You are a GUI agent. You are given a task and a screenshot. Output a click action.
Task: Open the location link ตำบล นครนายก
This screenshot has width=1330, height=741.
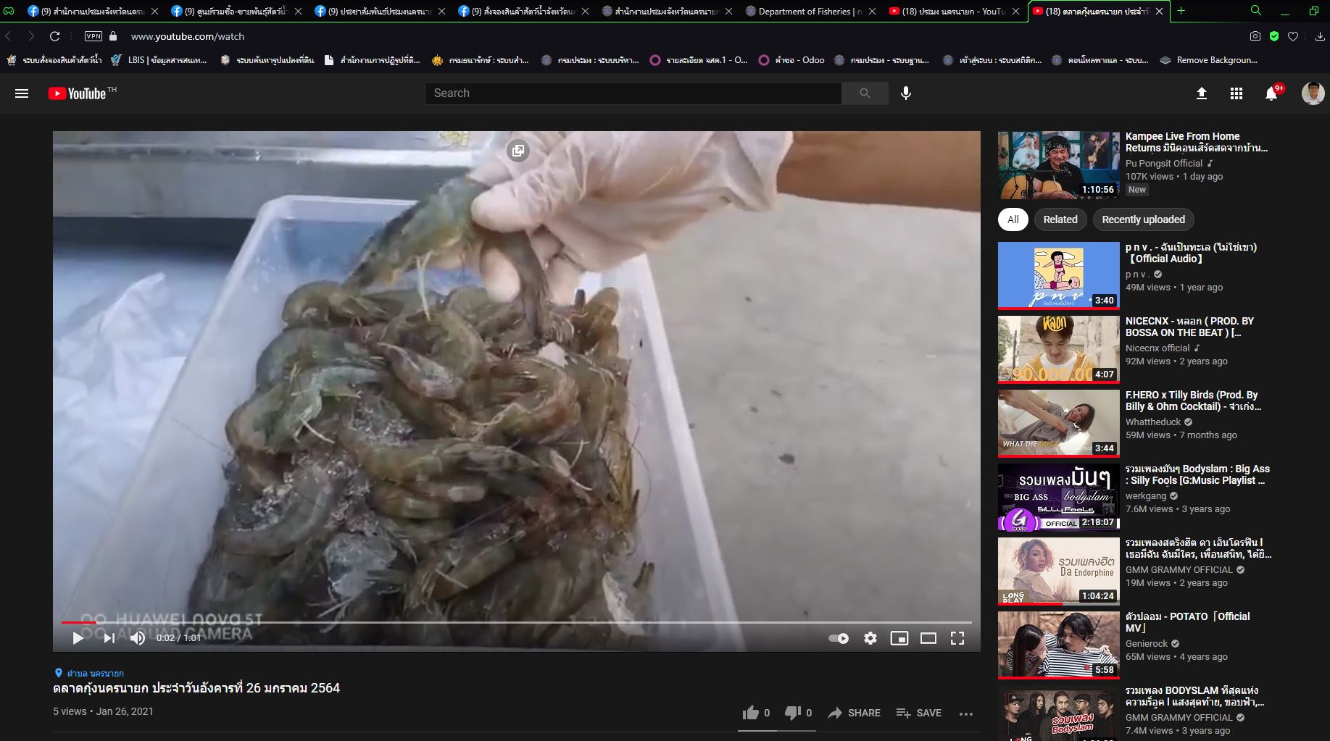(x=95, y=673)
